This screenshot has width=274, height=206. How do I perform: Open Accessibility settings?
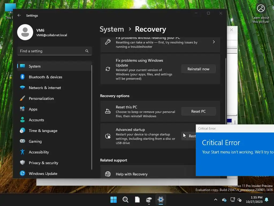coord(55,152)
